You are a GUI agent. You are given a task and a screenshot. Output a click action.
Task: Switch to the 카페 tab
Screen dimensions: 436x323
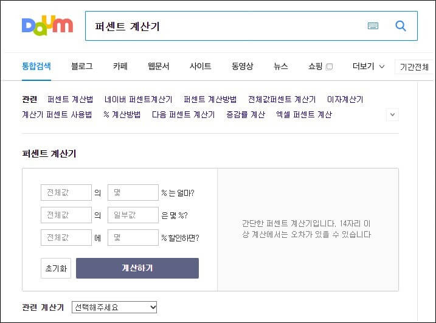pyautogui.click(x=120, y=66)
